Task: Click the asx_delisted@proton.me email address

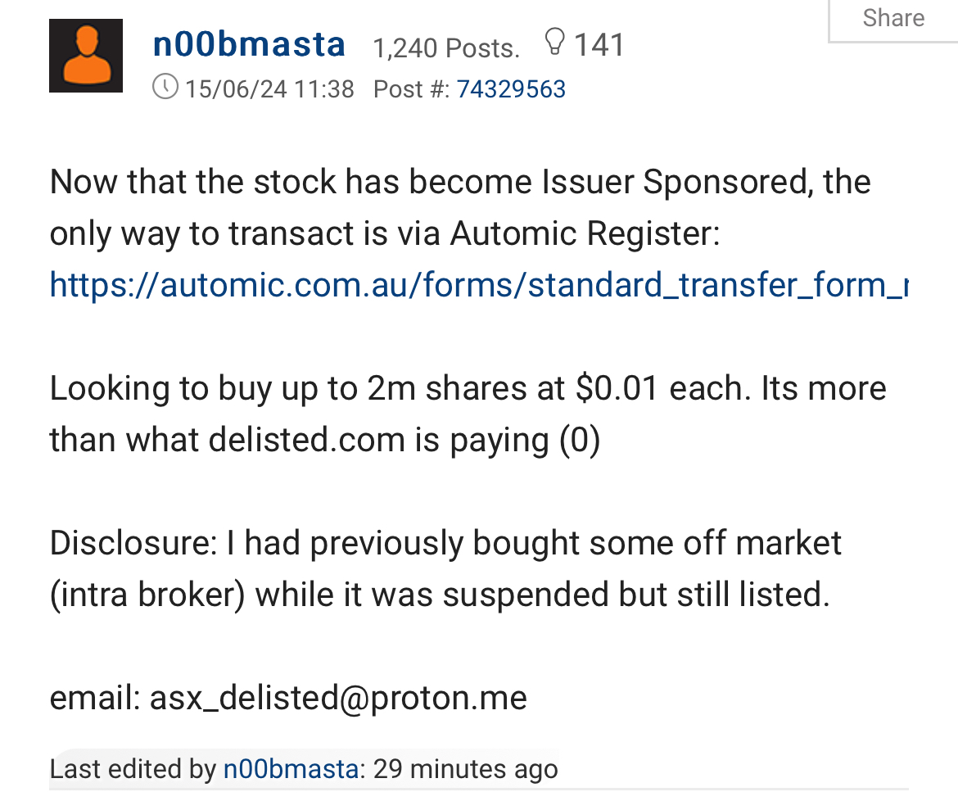Action: point(338,698)
